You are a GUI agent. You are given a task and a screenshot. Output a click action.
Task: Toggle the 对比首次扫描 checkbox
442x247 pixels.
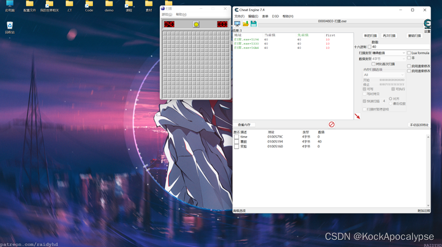pos(373,64)
